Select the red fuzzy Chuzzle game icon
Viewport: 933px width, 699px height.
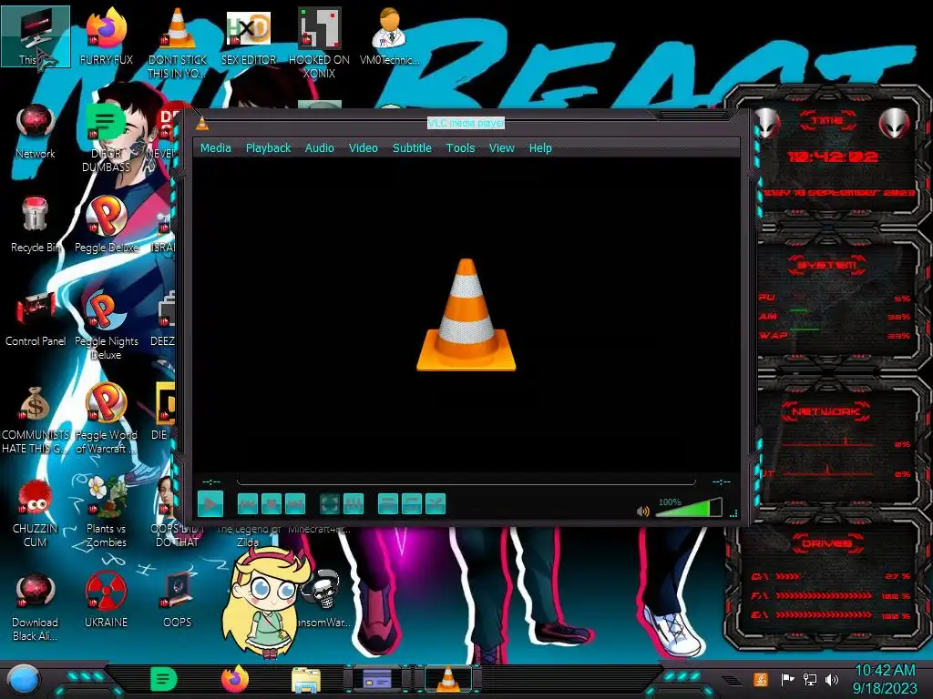tap(36, 512)
